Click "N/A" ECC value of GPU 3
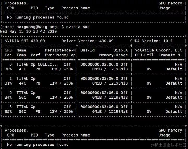 (x=179, y=107)
